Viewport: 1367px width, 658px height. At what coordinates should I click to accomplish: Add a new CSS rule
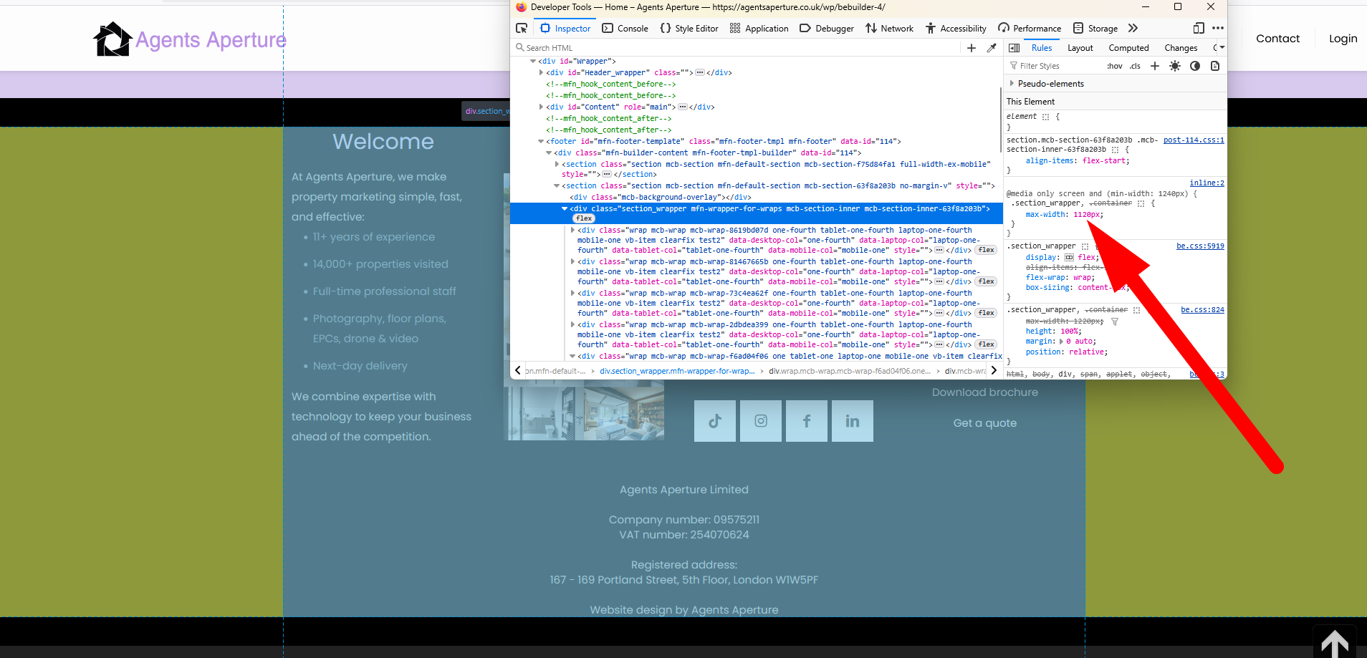[1155, 66]
